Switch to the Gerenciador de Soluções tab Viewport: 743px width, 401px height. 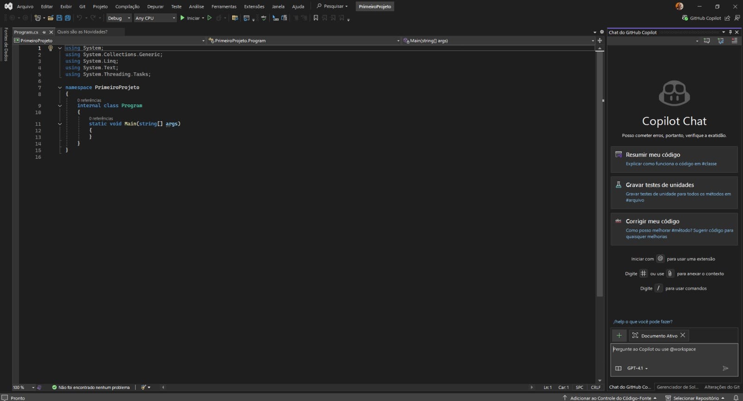click(677, 387)
